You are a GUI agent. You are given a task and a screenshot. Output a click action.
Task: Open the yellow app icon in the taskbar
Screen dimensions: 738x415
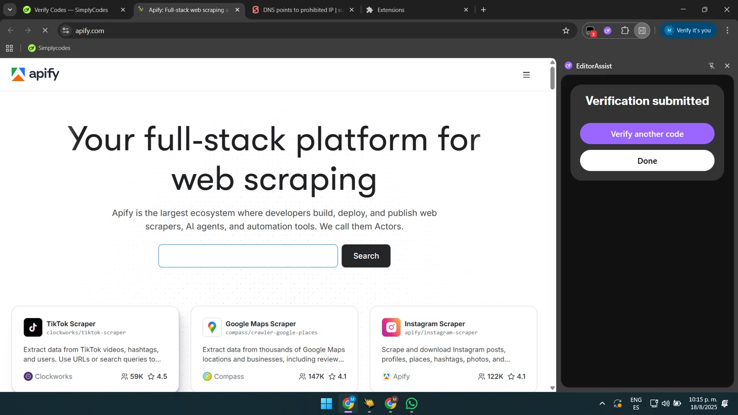[x=369, y=404]
